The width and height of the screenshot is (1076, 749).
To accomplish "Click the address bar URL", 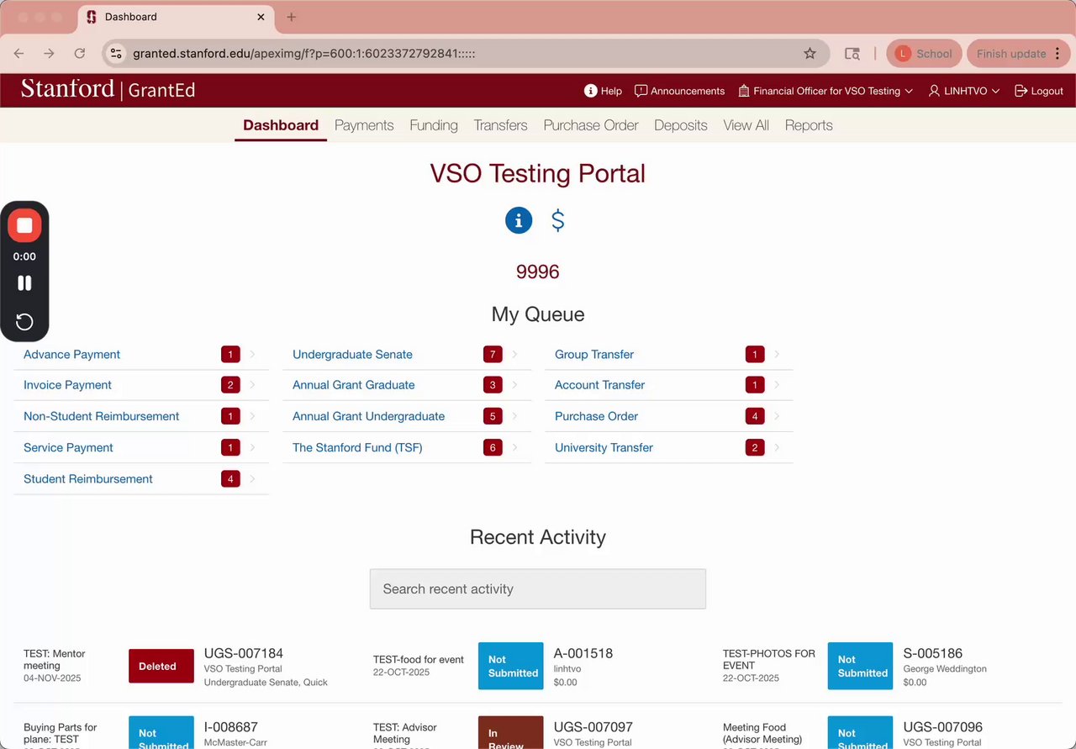I will [x=304, y=53].
